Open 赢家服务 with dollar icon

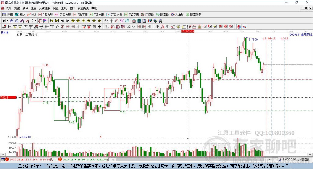click(193, 15)
